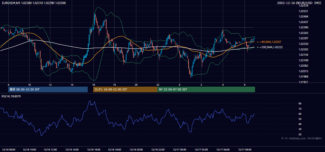
Task: Click the 1.02250 price axis value
Action: [x=303, y=44]
